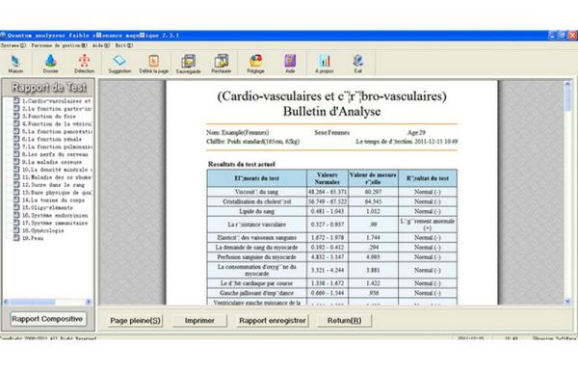The height and width of the screenshot is (372, 578).
Task: Click the Bulletin d'Analyse report title
Action: pos(331,112)
